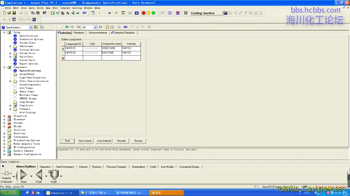
Task: Click the Simulation 1 taskbar item
Action: 62,193
